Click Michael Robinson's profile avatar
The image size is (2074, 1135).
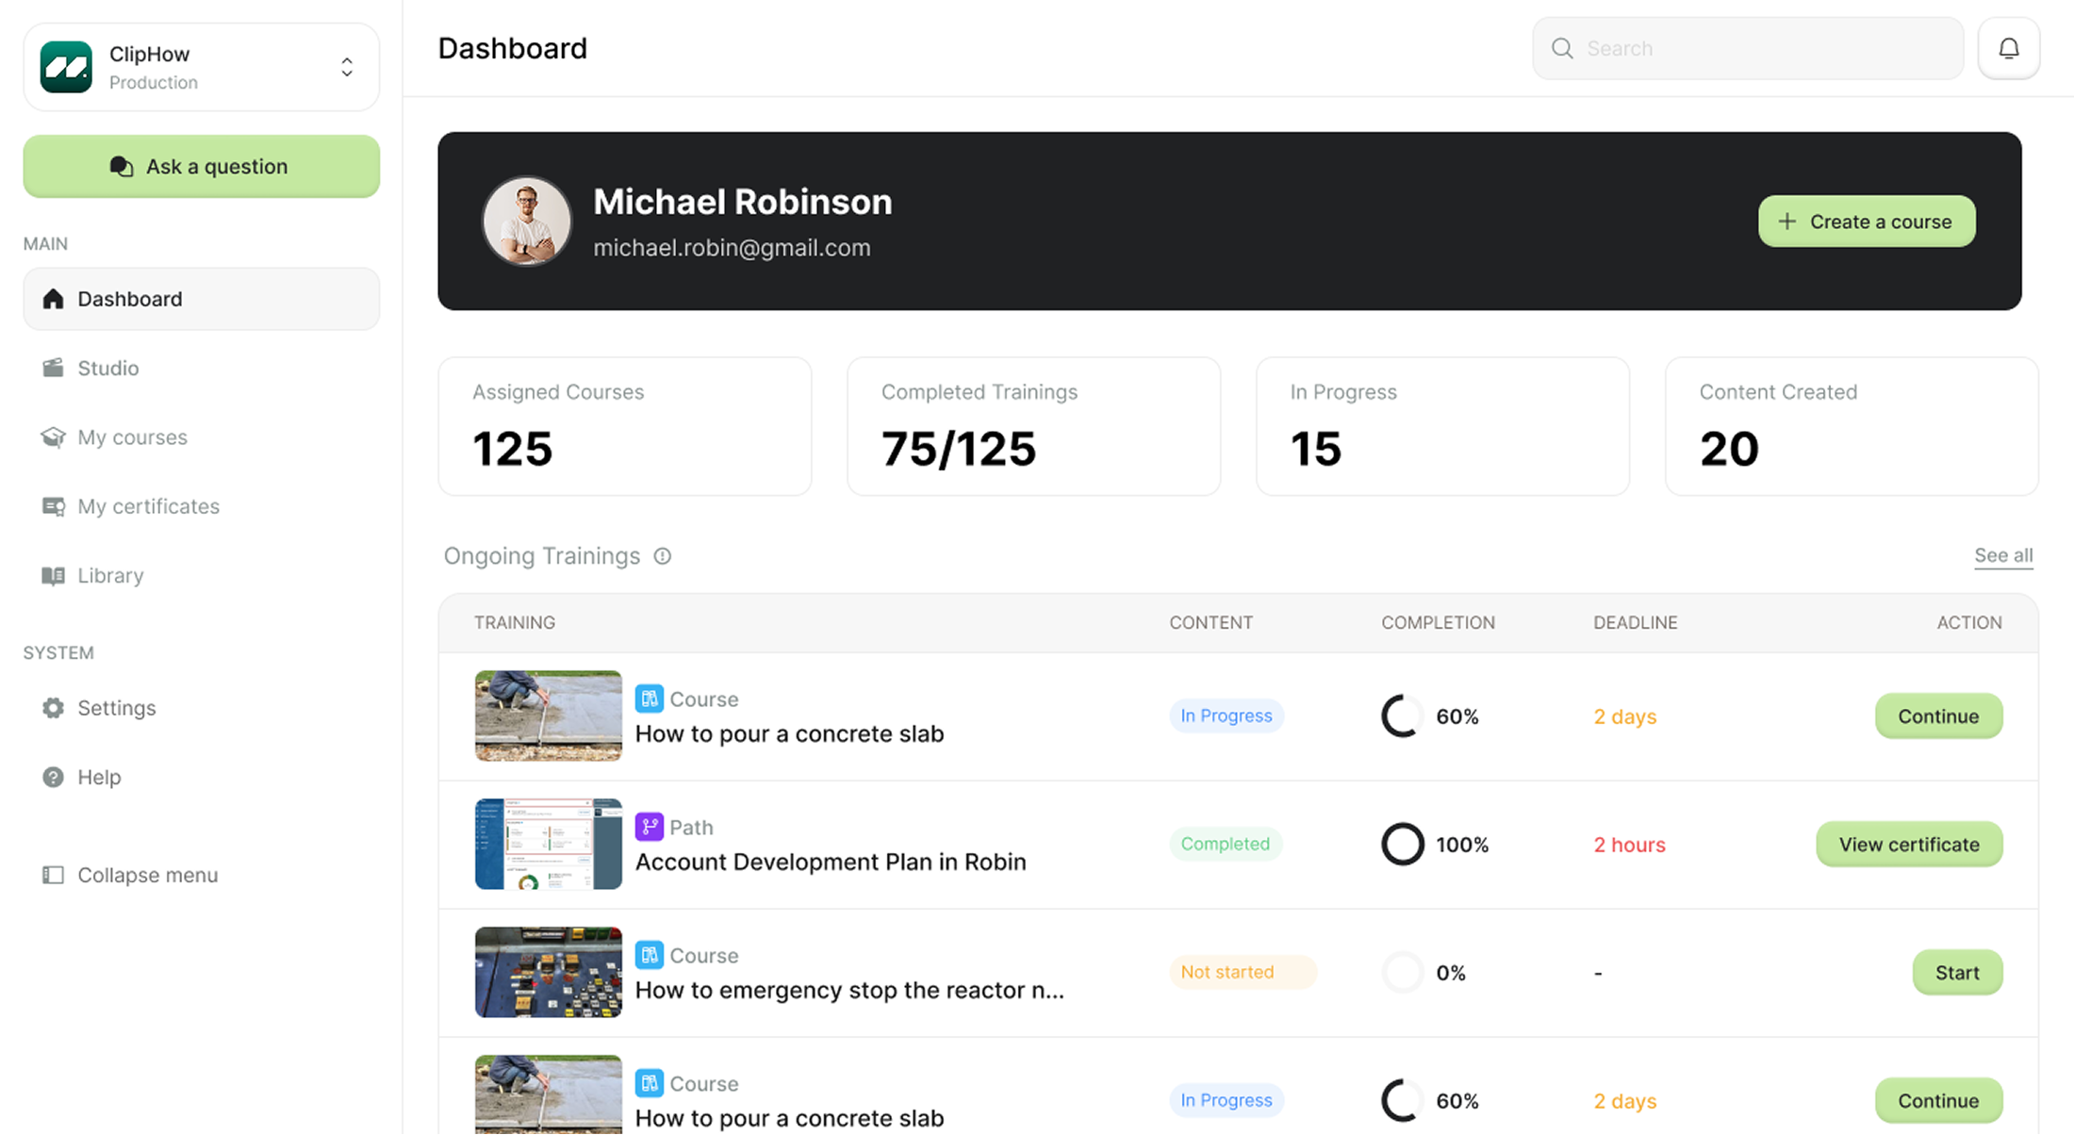click(527, 222)
